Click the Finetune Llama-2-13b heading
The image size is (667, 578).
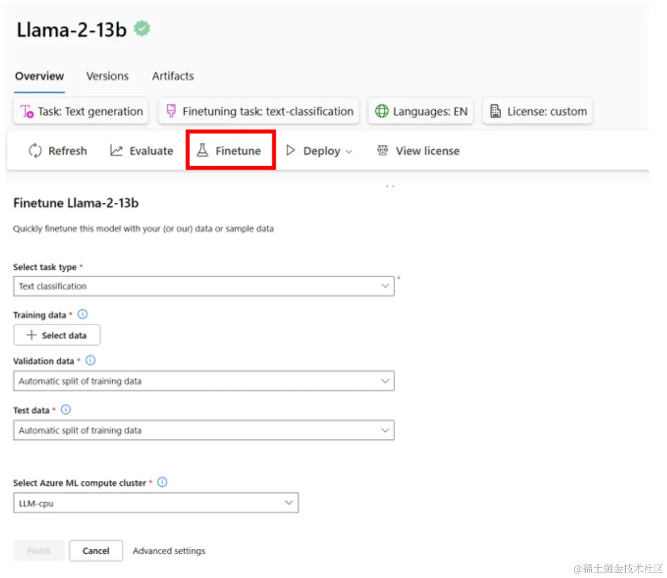[x=76, y=203]
